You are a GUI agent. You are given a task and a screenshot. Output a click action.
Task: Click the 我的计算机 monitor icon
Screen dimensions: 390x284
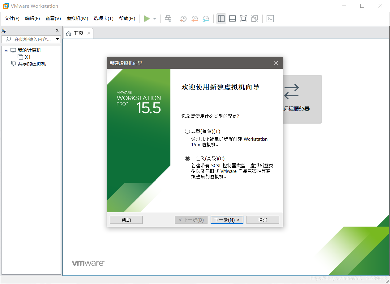pyautogui.click(x=13, y=50)
